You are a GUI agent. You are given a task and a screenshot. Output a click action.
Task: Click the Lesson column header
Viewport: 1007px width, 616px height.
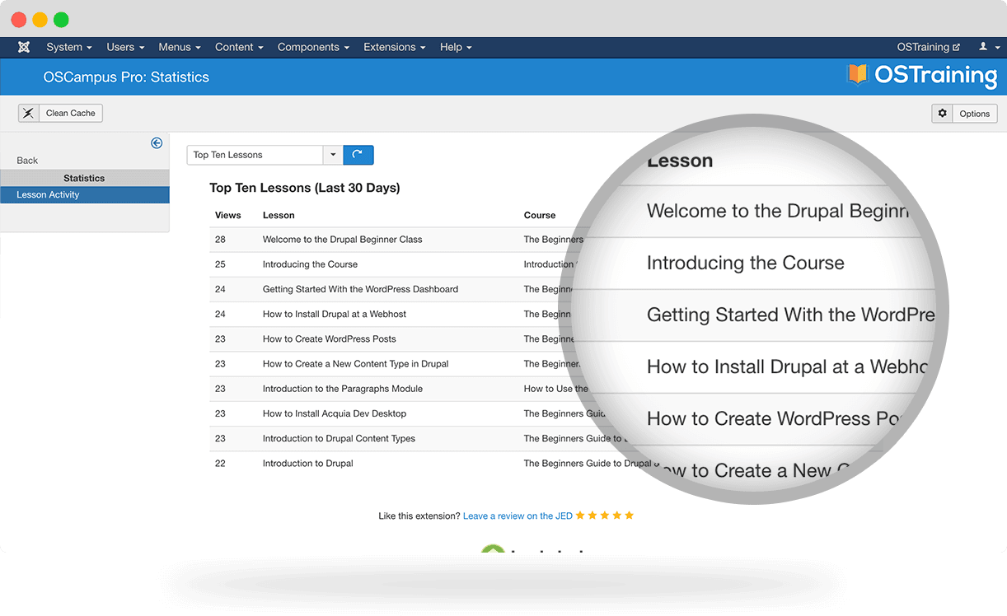tap(279, 215)
